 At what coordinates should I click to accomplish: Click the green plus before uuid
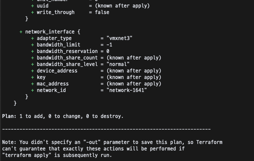point(33,6)
